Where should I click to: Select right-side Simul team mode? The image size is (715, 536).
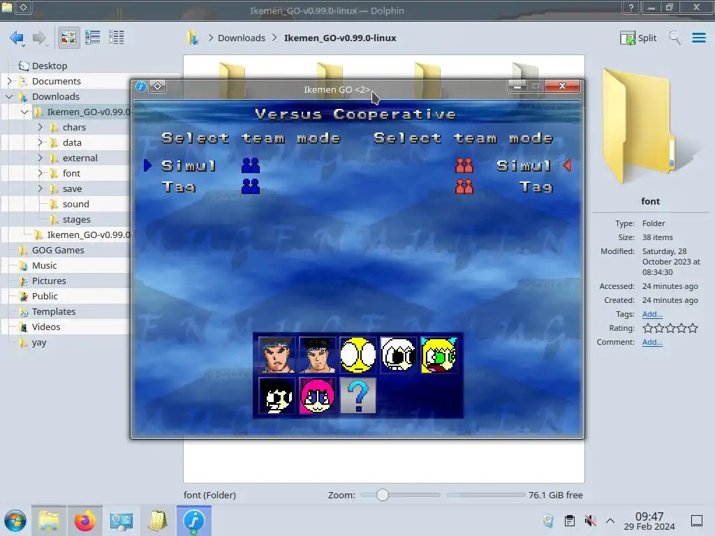point(524,166)
